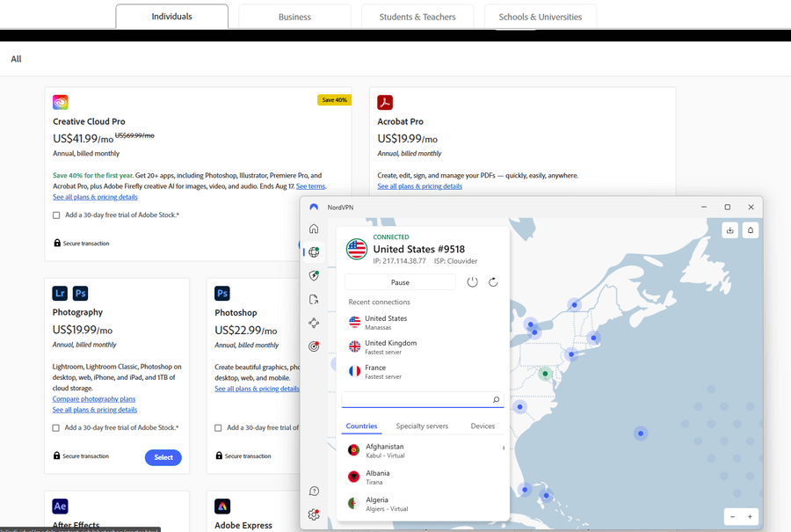791x532 pixels.
Task: Open See all plans link in Photoshop card
Action: click(257, 389)
